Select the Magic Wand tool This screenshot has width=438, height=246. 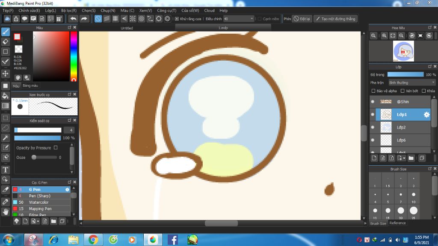click(6, 138)
